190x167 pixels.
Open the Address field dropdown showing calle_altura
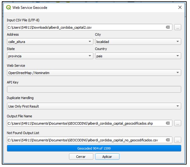pos(50,42)
